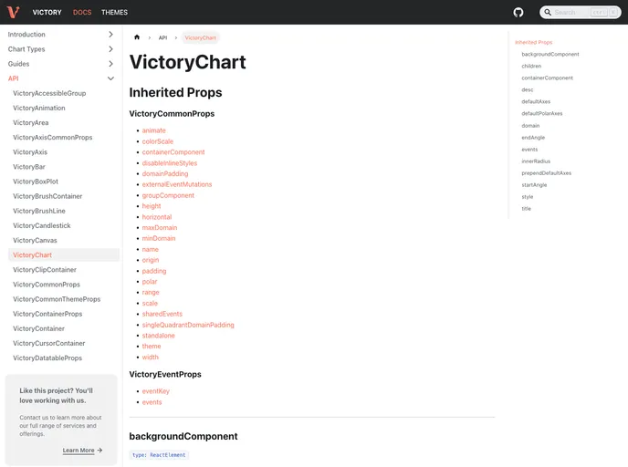Expand the Chart Types section chevron
Viewport: 628px width, 467px height.
click(x=111, y=49)
